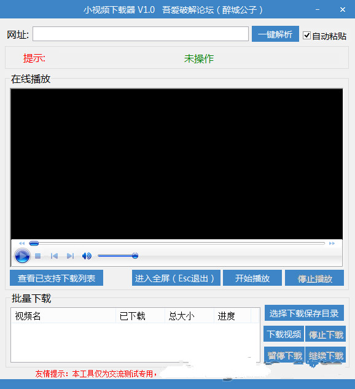The height and width of the screenshot is (389, 355).
Task: Click the round blue play button
Action: click(22, 256)
